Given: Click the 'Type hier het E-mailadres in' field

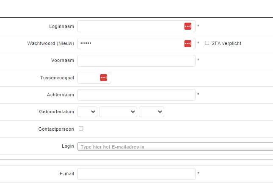Looking at the screenshot, I should (x=174, y=147).
